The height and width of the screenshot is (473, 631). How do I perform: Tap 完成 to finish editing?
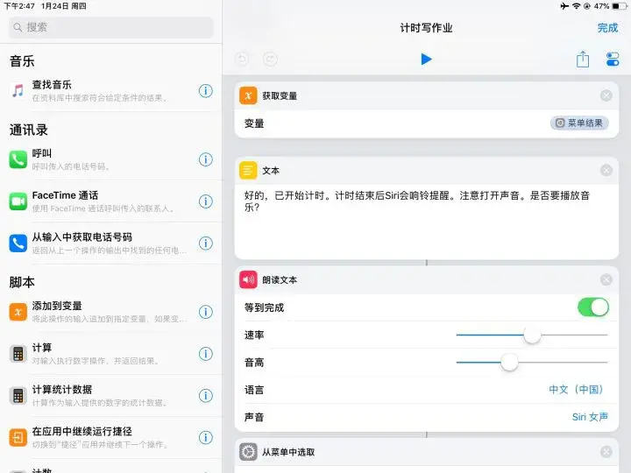pyautogui.click(x=607, y=28)
